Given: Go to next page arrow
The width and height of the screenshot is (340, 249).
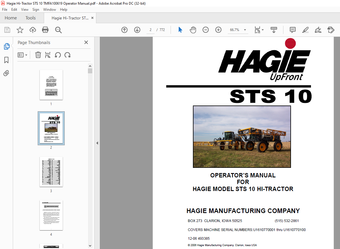Looking at the screenshot, I should pos(137,30).
